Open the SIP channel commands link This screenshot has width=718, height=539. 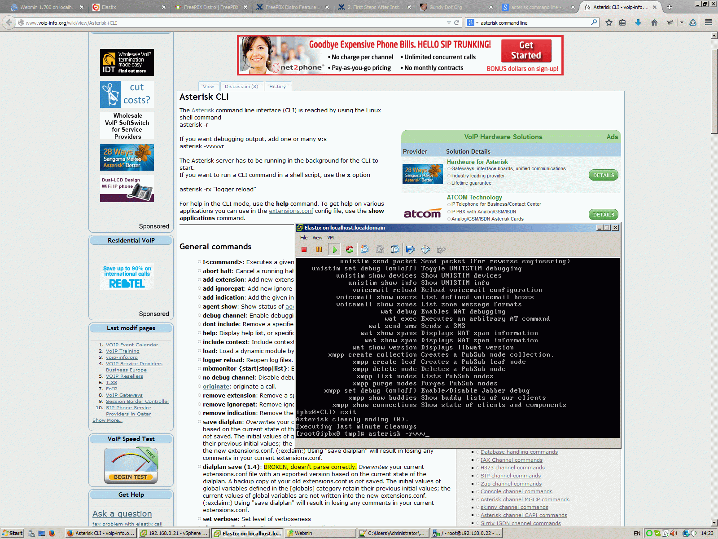(x=511, y=476)
